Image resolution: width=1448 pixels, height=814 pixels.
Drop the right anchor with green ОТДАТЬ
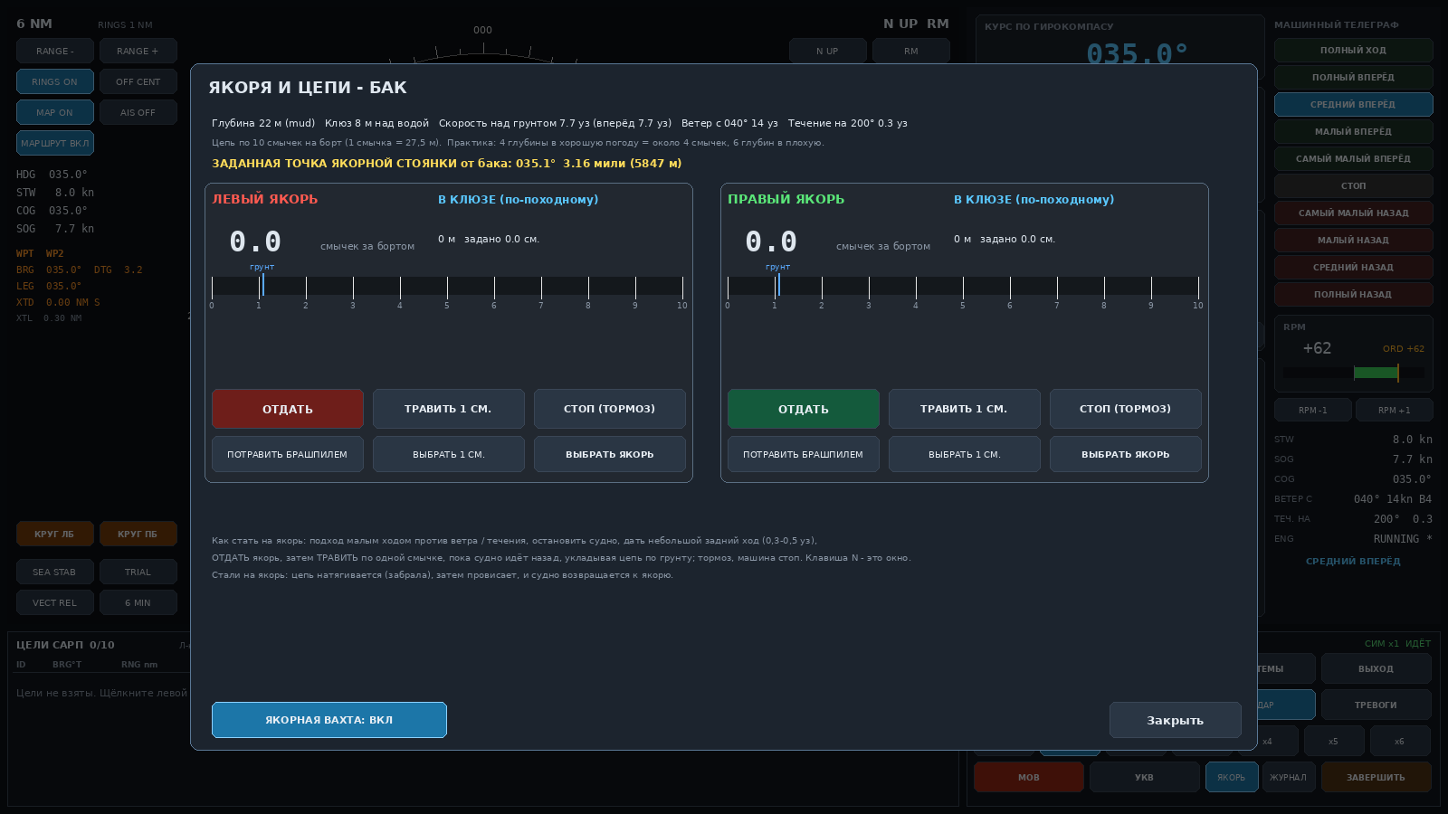[x=804, y=409]
